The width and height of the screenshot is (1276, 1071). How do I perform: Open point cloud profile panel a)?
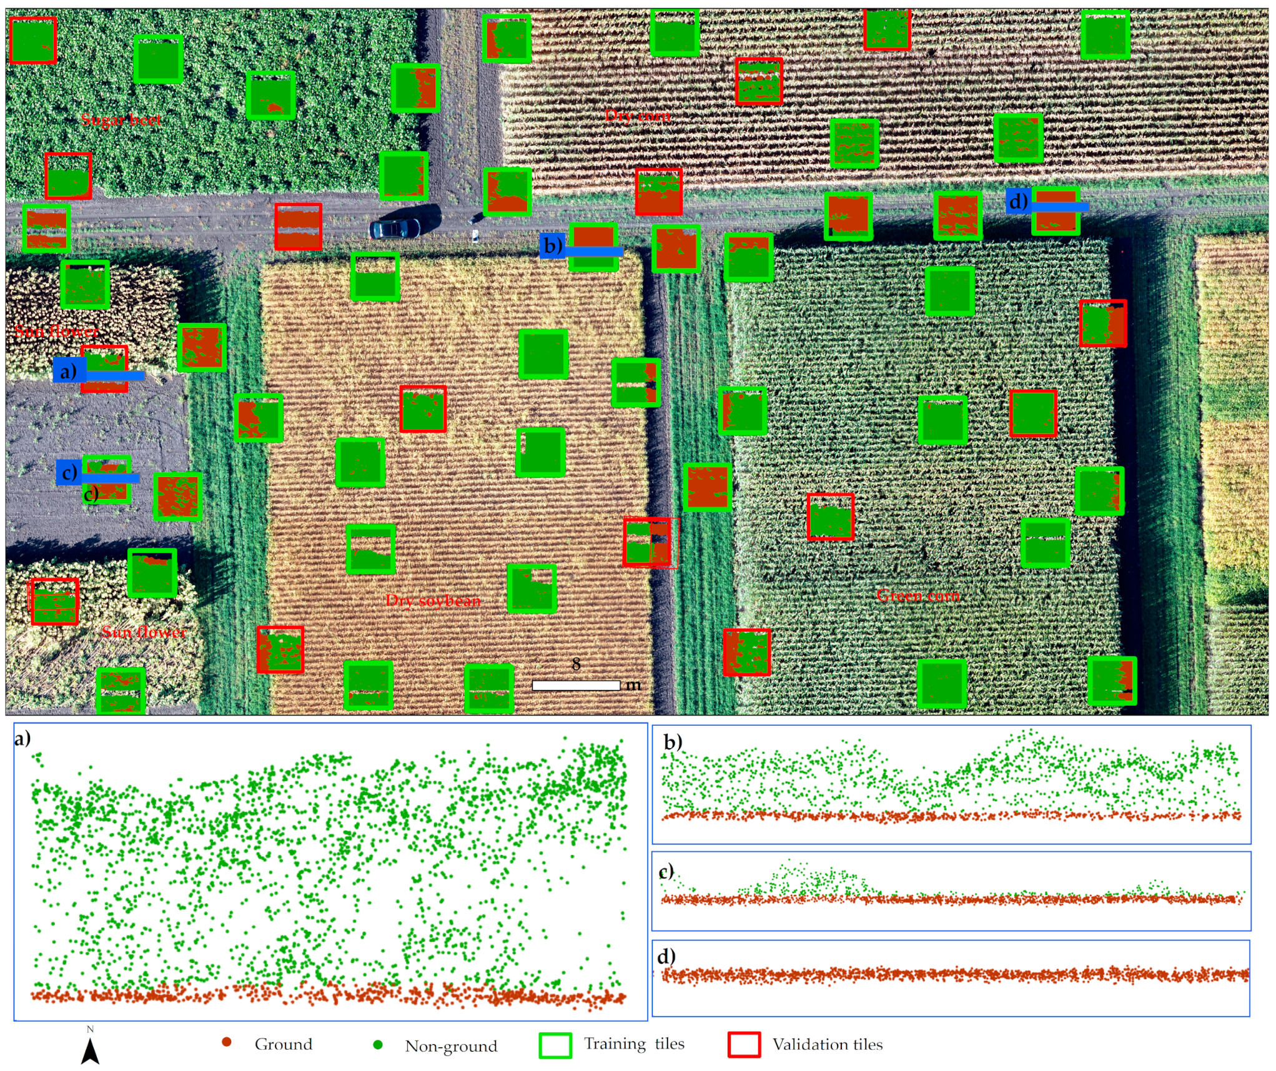click(330, 872)
